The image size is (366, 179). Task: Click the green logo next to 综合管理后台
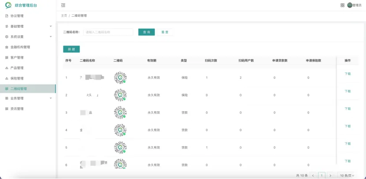click(x=8, y=5)
